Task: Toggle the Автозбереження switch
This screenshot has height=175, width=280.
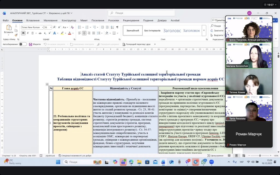Action: tap(23, 44)
